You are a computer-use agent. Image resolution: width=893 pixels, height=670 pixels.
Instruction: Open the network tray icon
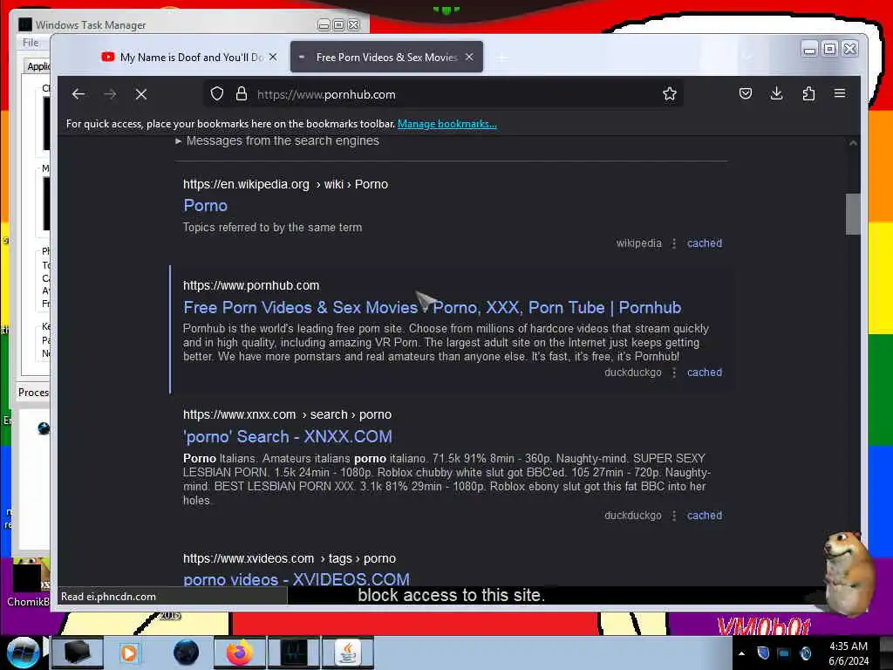tap(784, 653)
